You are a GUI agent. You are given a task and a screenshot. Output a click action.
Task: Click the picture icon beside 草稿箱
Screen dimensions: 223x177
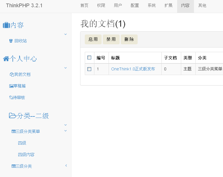11,86
